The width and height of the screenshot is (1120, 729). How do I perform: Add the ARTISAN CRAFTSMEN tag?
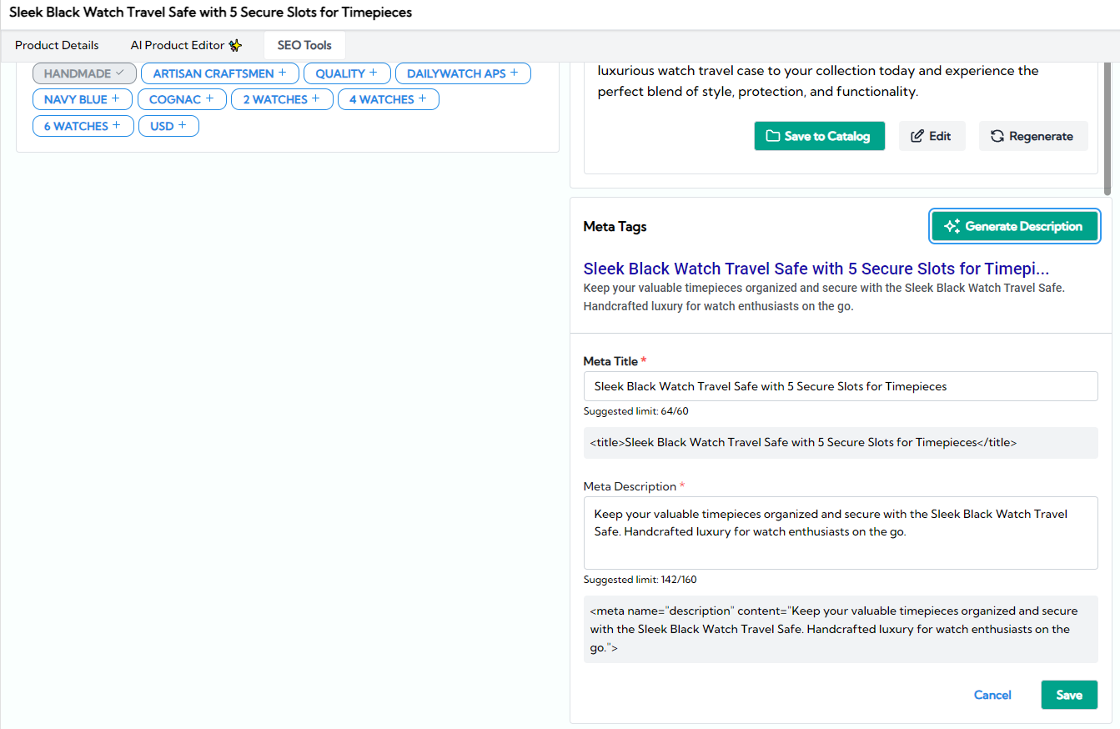(x=220, y=73)
